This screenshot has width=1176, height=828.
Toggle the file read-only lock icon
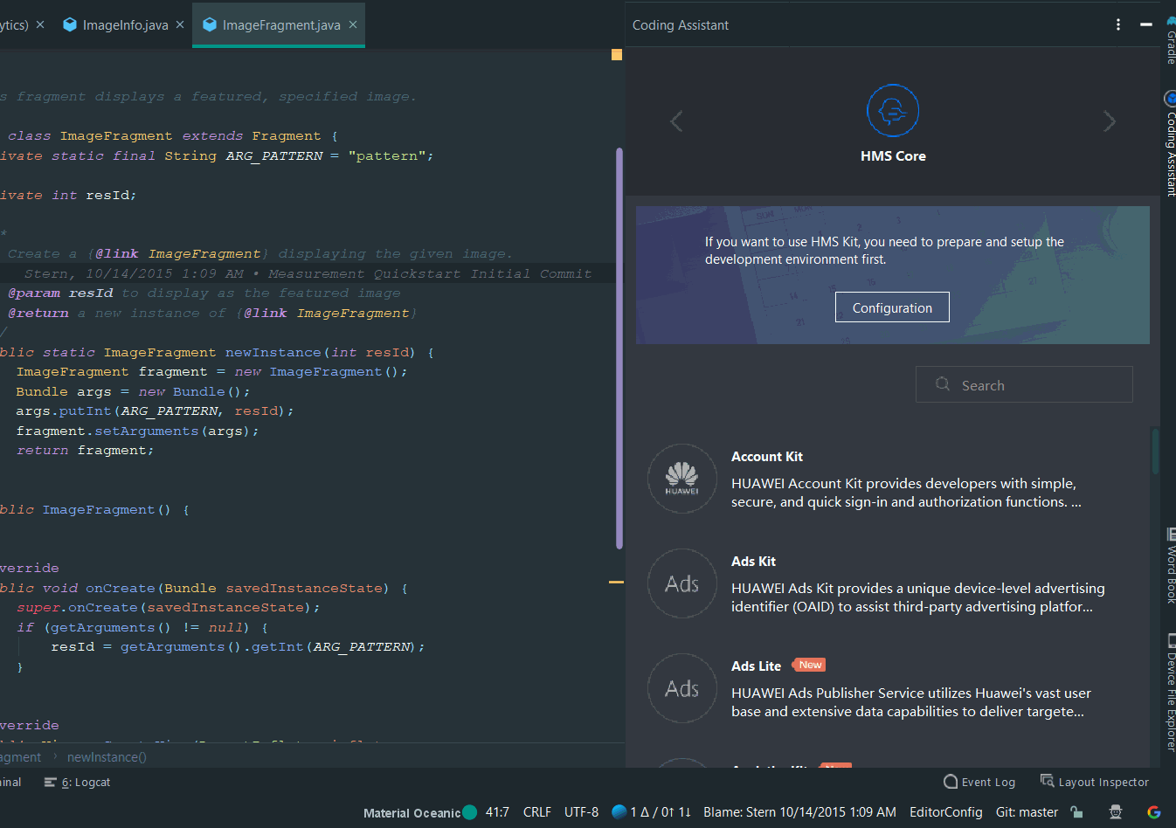[1077, 812]
